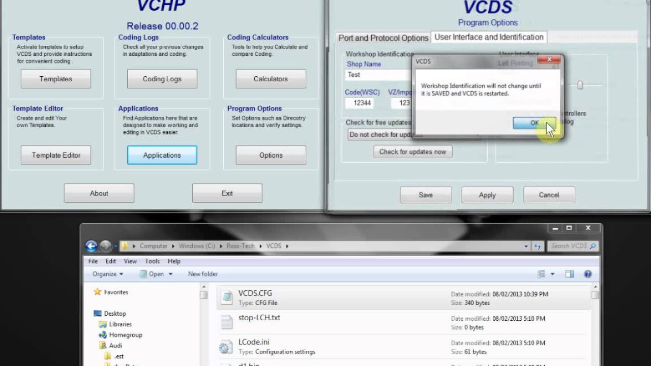Click the LCode.ini gear file icon
The height and width of the screenshot is (366, 651).
[226, 347]
